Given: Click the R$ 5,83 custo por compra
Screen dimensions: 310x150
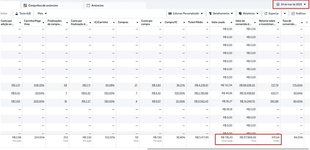Looking at the screenshot, I should point(156,85).
